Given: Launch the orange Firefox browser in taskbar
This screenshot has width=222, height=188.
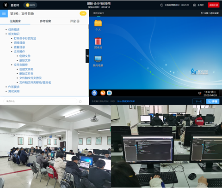Looking at the screenshot, I should coord(103,93).
